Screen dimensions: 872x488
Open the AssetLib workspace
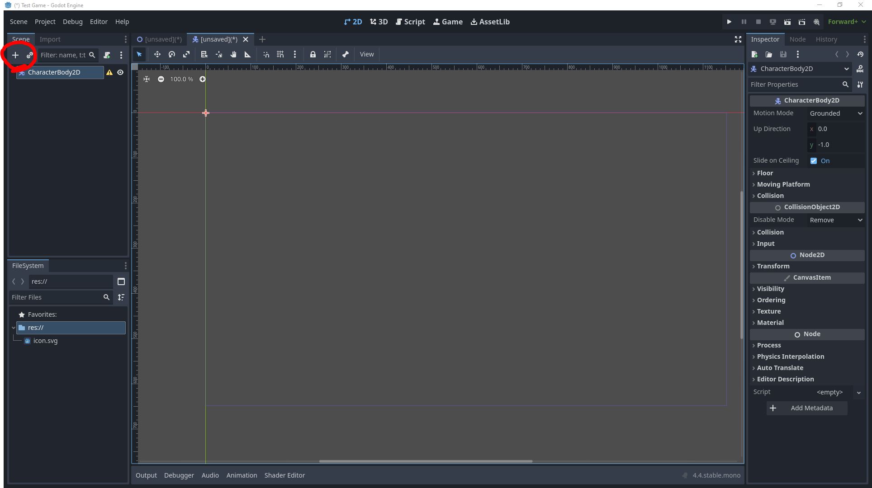click(x=490, y=22)
